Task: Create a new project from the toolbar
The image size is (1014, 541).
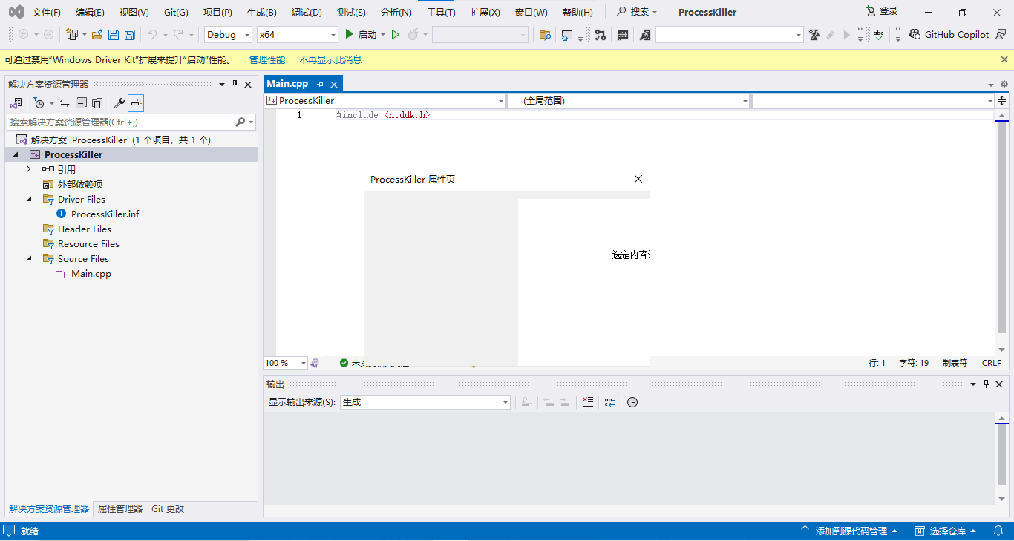Action: (72, 34)
